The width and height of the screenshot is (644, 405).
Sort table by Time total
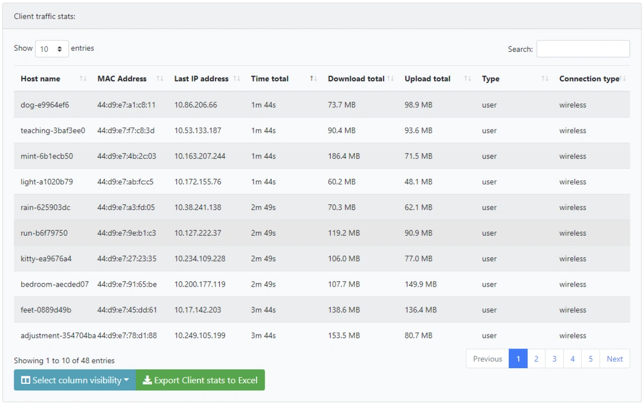point(269,79)
